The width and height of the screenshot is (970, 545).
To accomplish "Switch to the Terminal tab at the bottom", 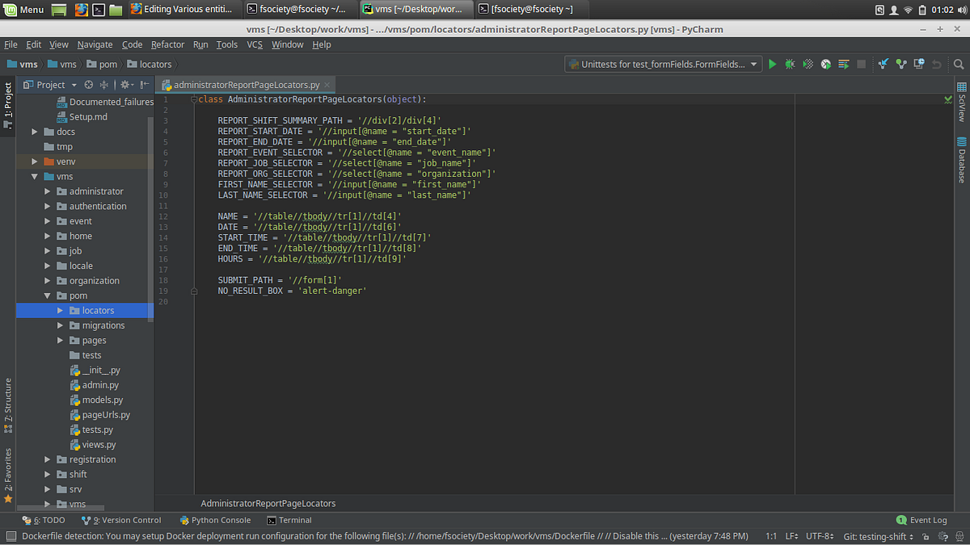I will (x=289, y=520).
